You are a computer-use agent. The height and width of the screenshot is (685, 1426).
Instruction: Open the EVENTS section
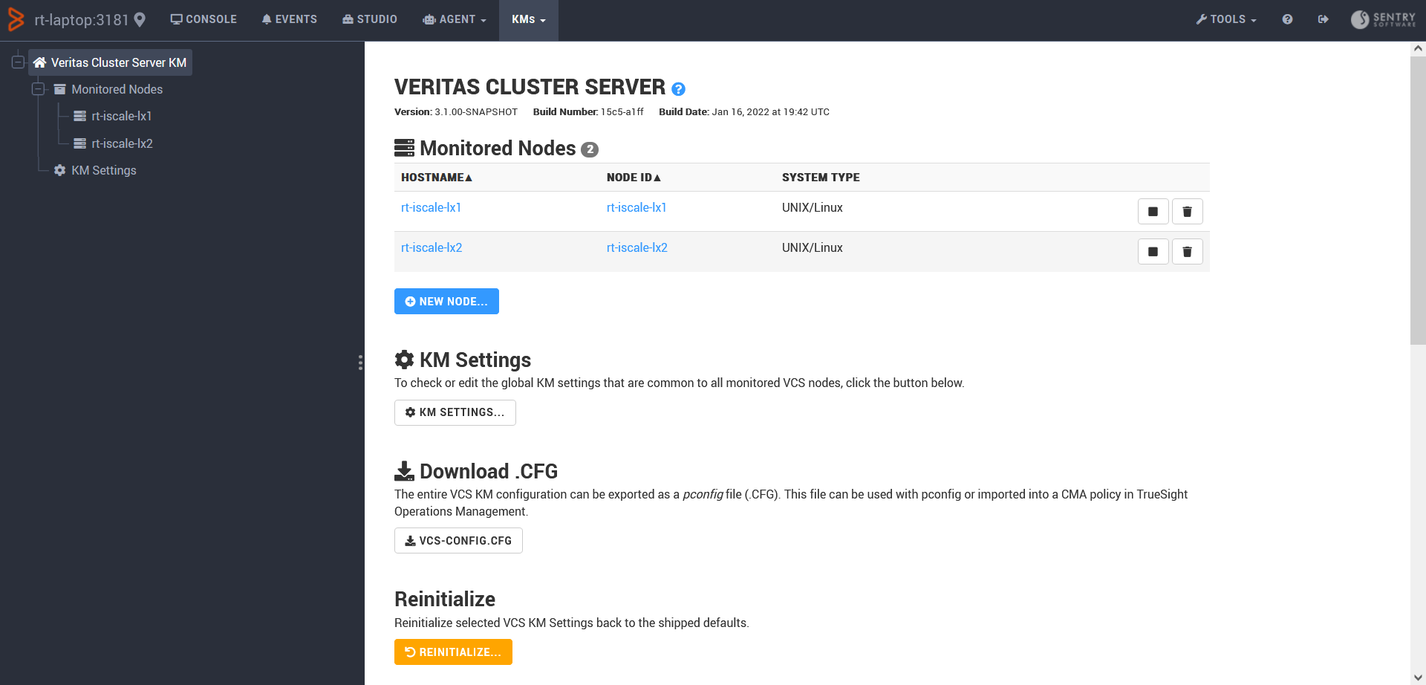pyautogui.click(x=289, y=19)
